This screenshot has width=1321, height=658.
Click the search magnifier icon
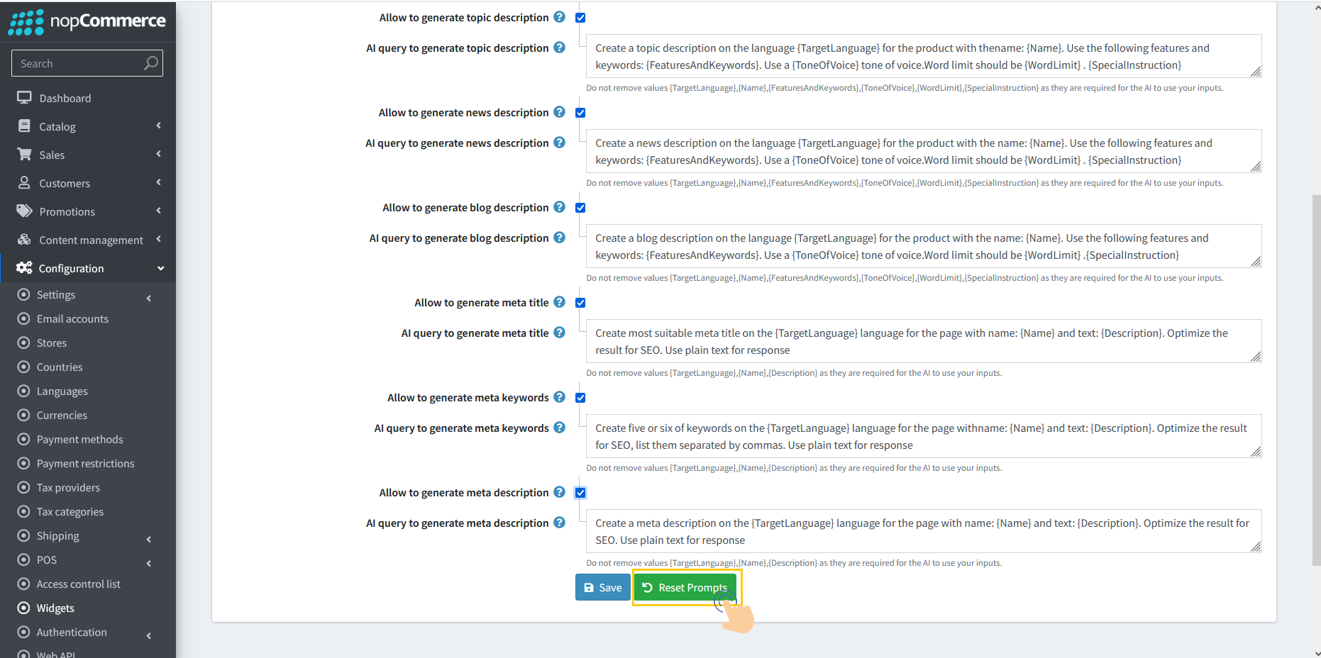click(x=151, y=63)
